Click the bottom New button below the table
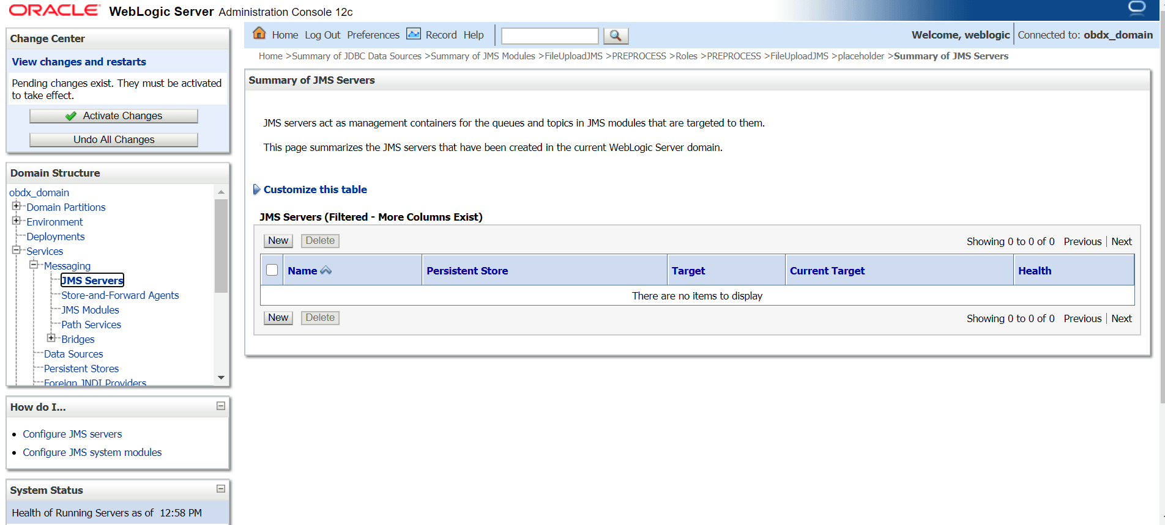 pos(278,318)
